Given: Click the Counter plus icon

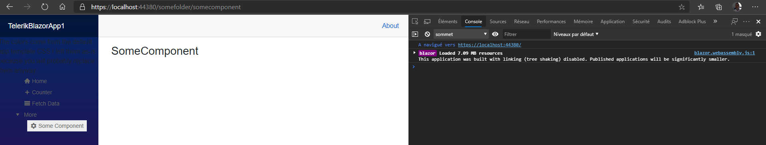Looking at the screenshot, I should [x=27, y=92].
